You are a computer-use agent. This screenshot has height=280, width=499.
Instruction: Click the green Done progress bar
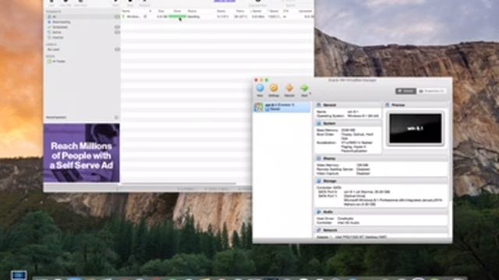[177, 16]
